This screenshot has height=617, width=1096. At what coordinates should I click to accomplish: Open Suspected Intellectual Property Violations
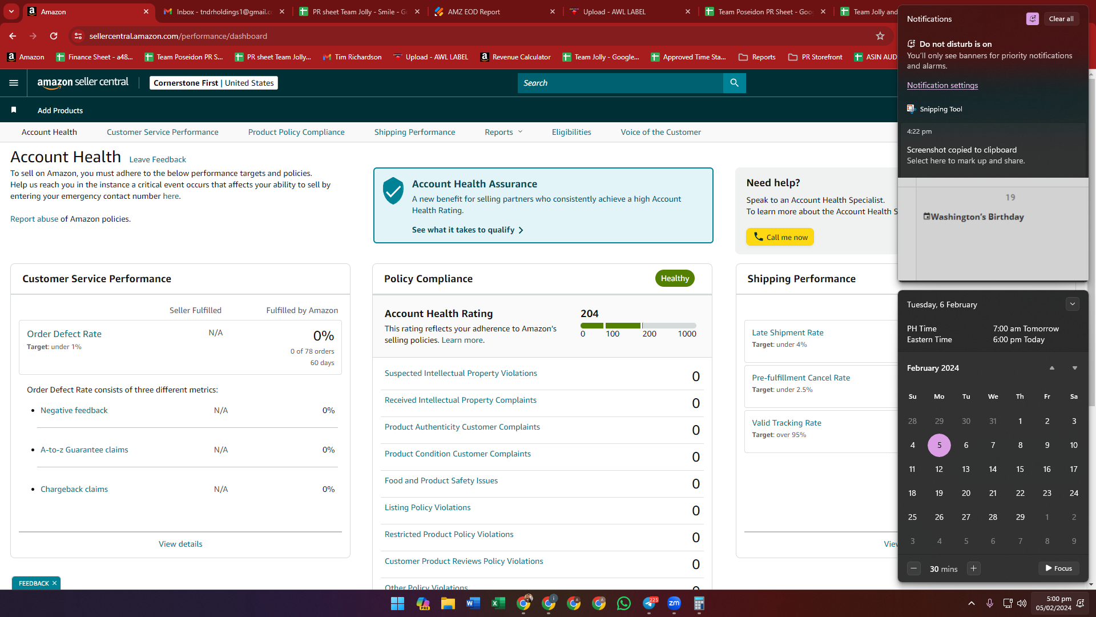[461, 373]
